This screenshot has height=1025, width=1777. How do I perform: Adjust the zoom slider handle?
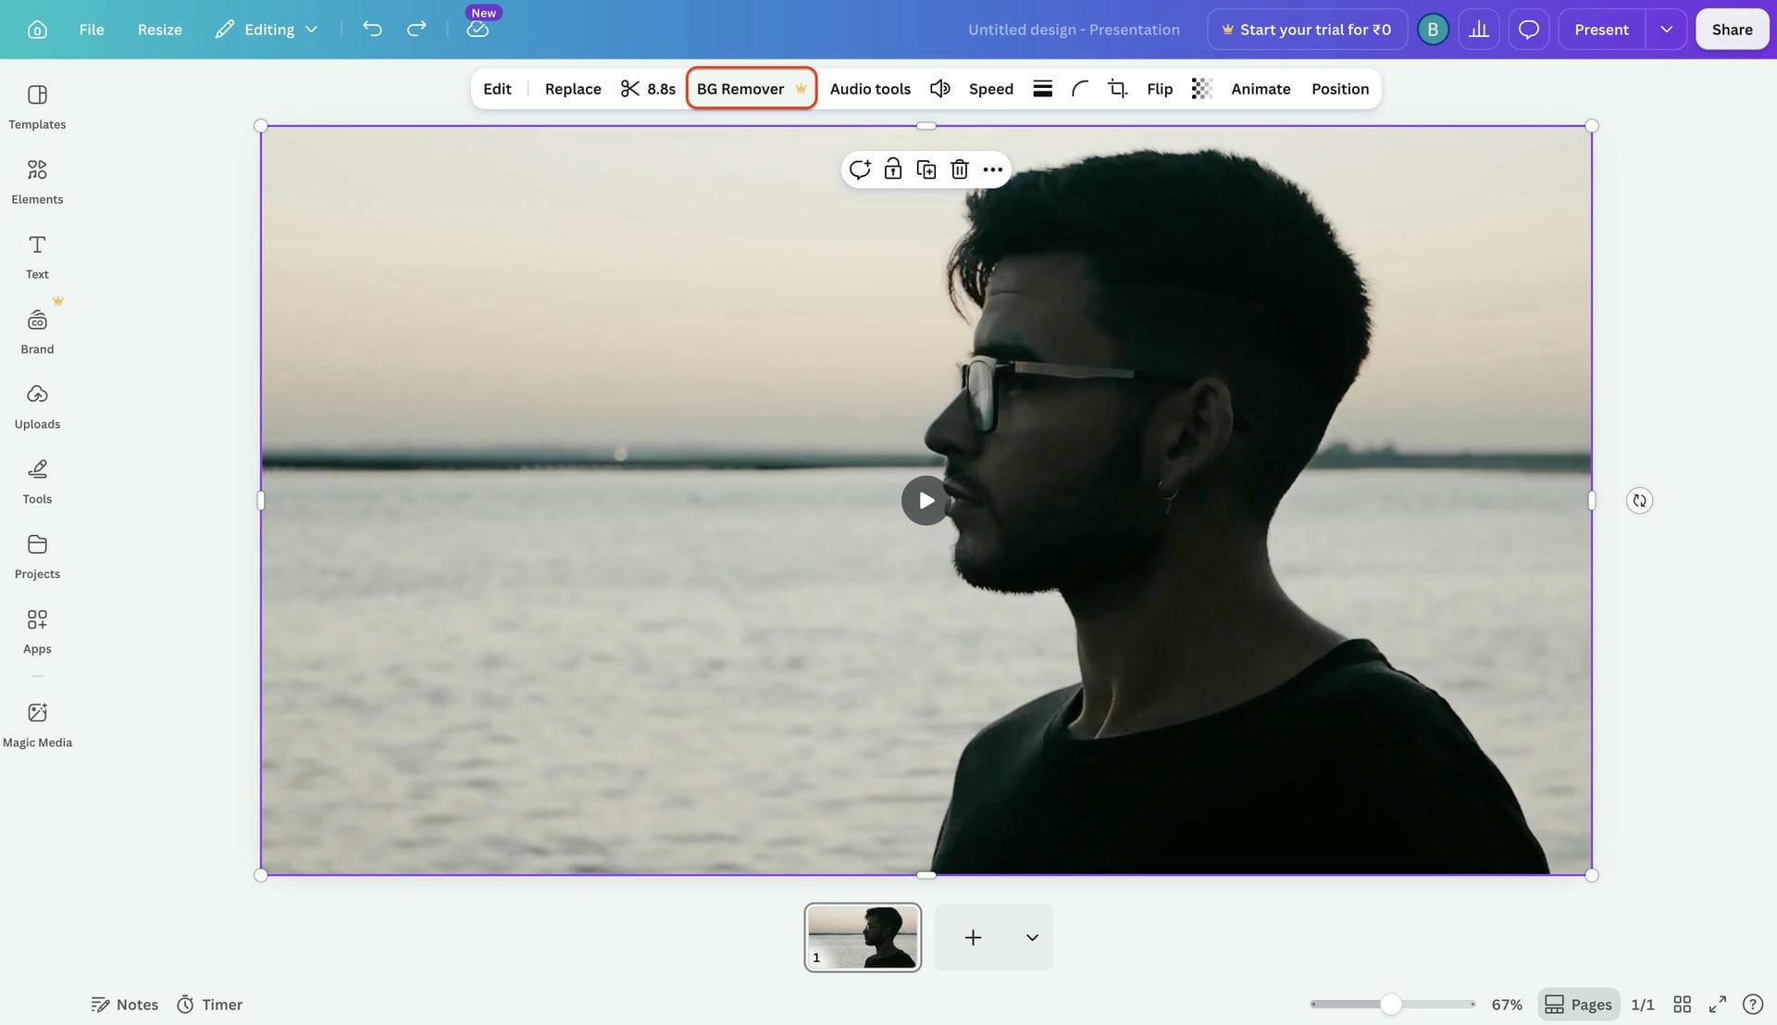[1390, 1005]
